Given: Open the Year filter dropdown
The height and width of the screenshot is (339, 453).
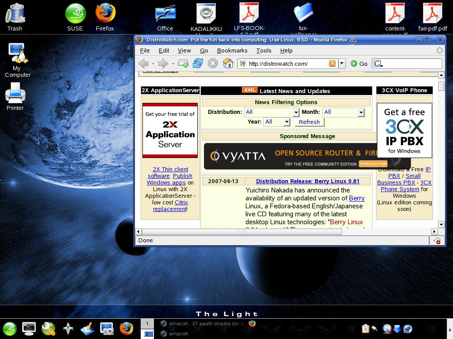Looking at the screenshot, I should click(277, 122).
